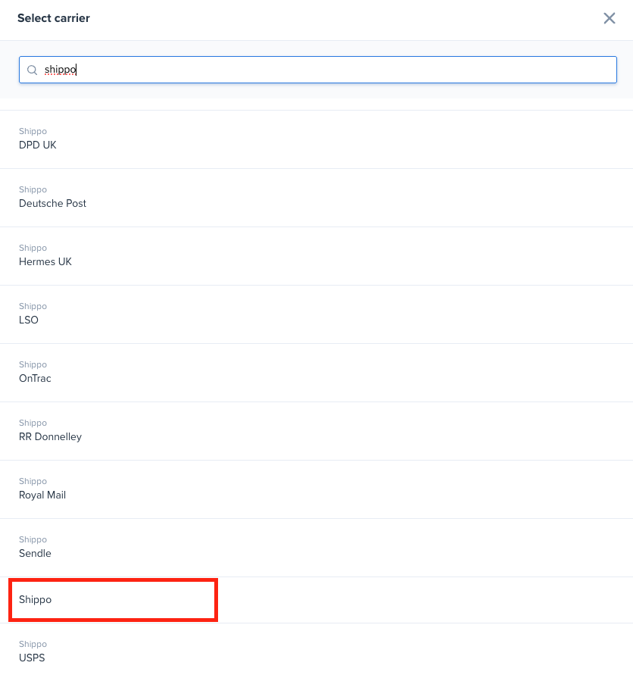Choose Deutsche Post from the list
This screenshot has width=633, height=678.
click(x=316, y=198)
